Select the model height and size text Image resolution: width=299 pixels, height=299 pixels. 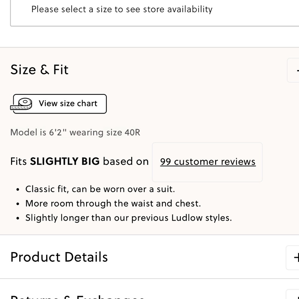click(75, 132)
